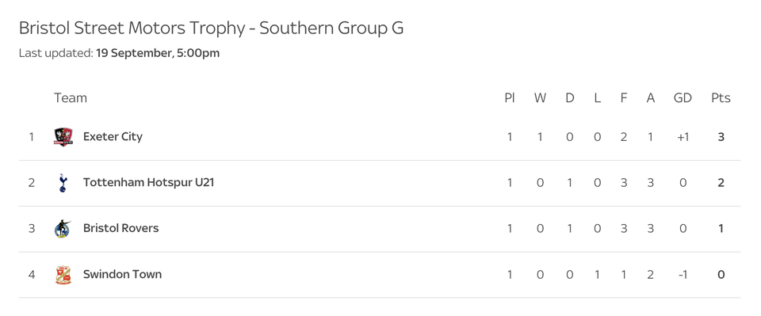Click the Bristol Rovers club badge
Screen dimensions: 761x316
click(63, 228)
